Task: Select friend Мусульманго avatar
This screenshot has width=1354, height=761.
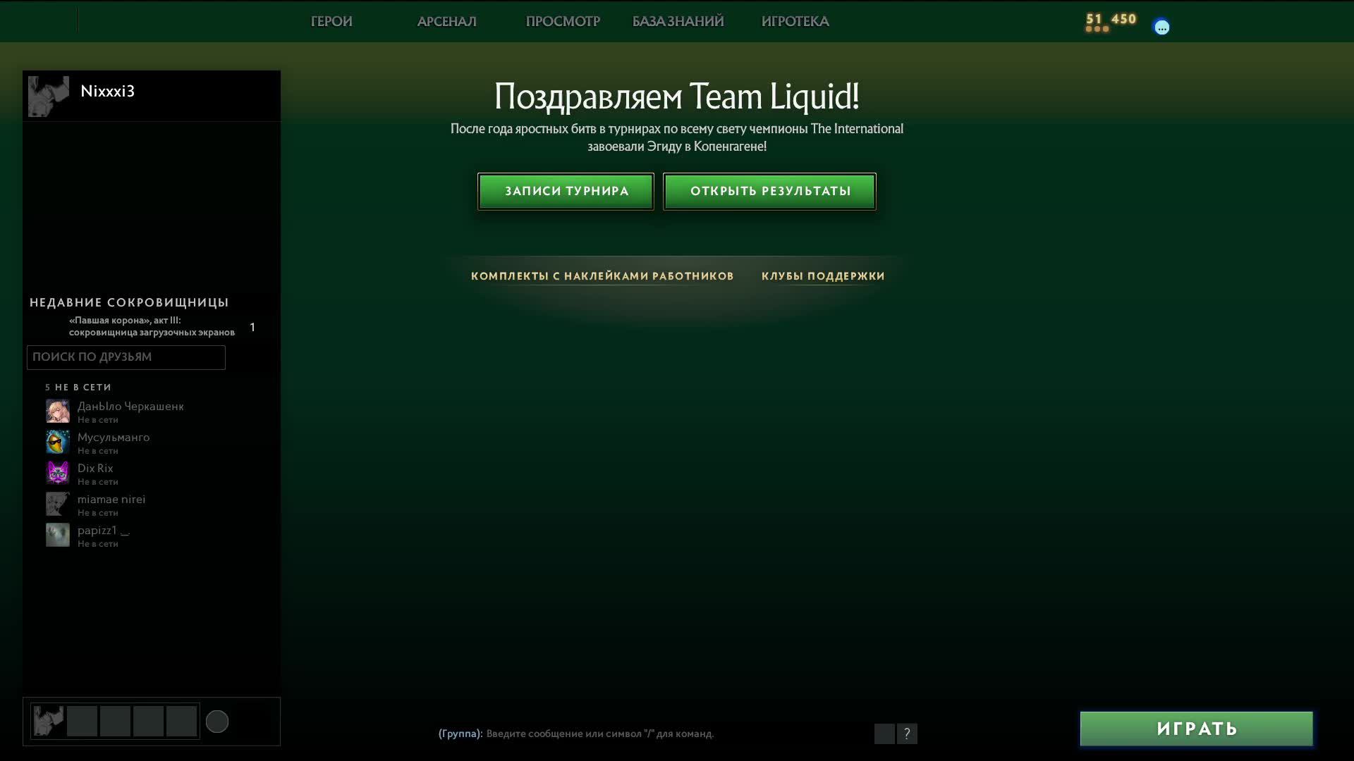Action: tap(58, 442)
